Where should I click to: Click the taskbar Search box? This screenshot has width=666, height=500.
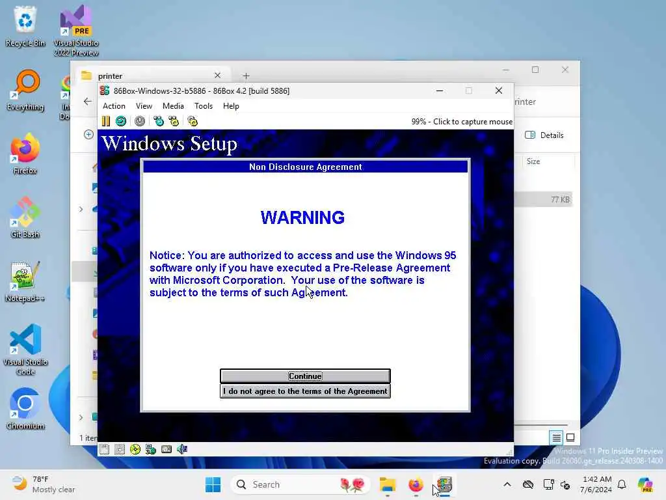(300, 484)
